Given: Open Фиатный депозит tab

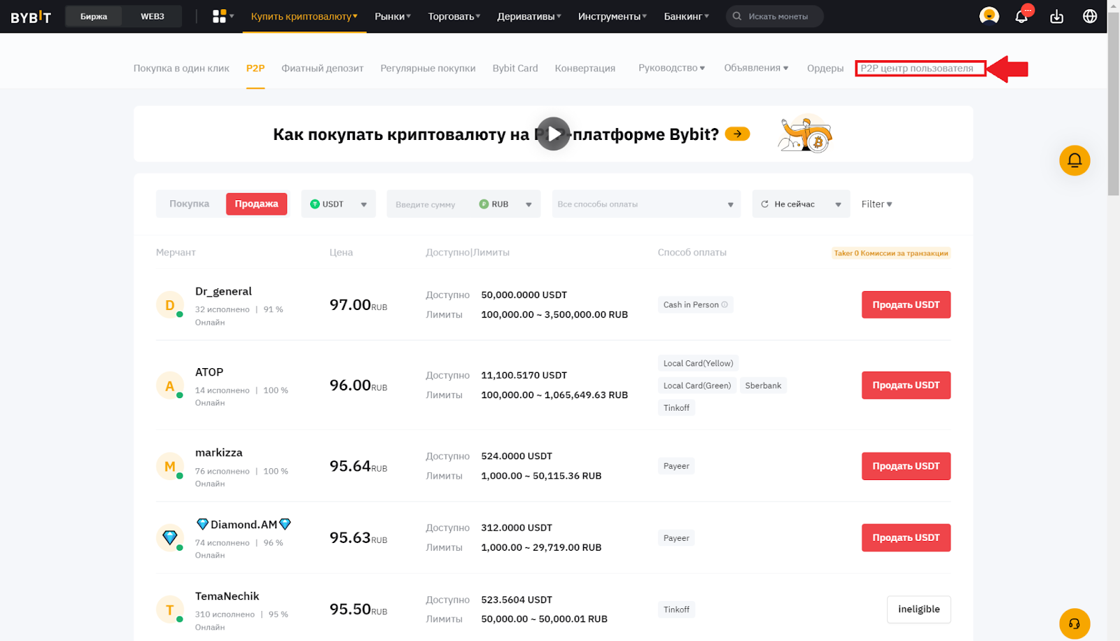Looking at the screenshot, I should (323, 68).
